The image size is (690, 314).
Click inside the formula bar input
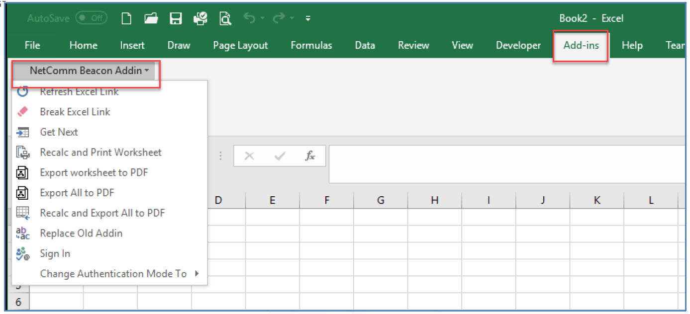[507, 164]
